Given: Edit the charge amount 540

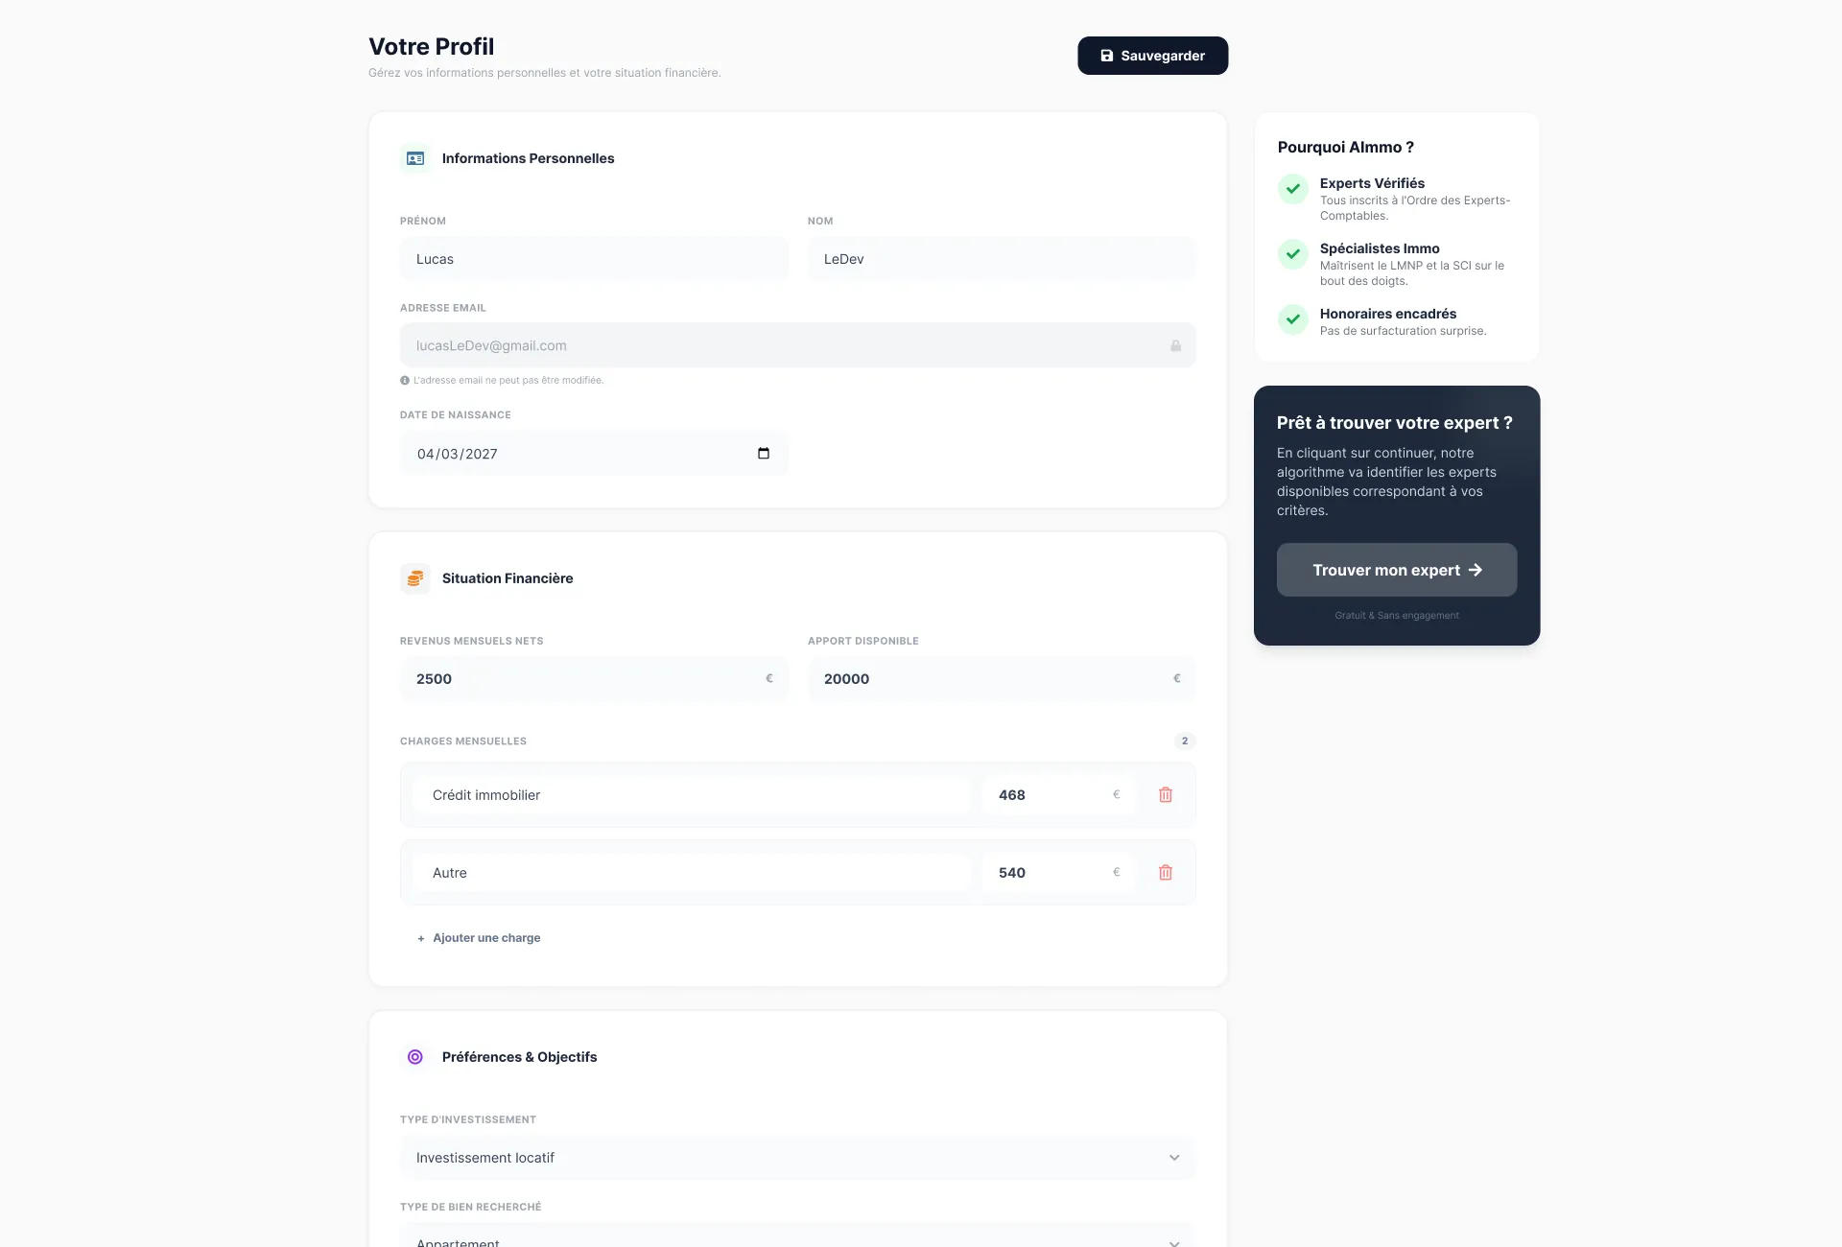Looking at the screenshot, I should tap(1058, 873).
